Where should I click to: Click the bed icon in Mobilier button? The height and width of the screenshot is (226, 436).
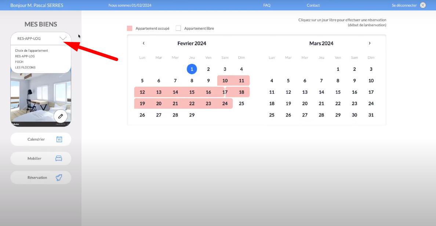[59, 158]
